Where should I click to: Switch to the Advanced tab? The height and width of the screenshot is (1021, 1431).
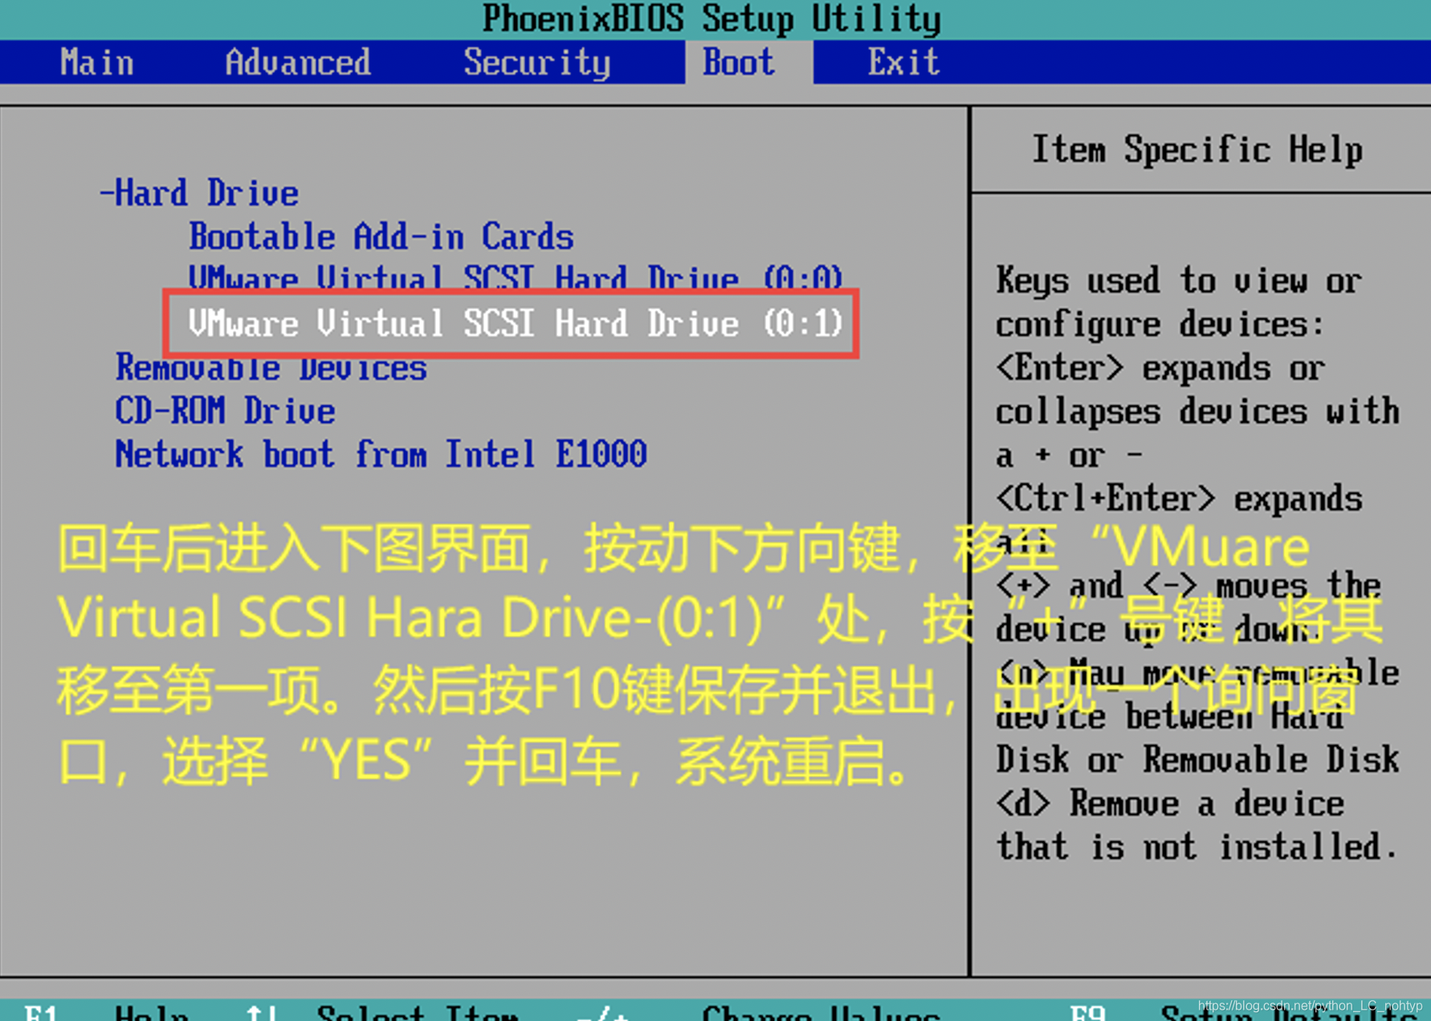[x=298, y=63]
